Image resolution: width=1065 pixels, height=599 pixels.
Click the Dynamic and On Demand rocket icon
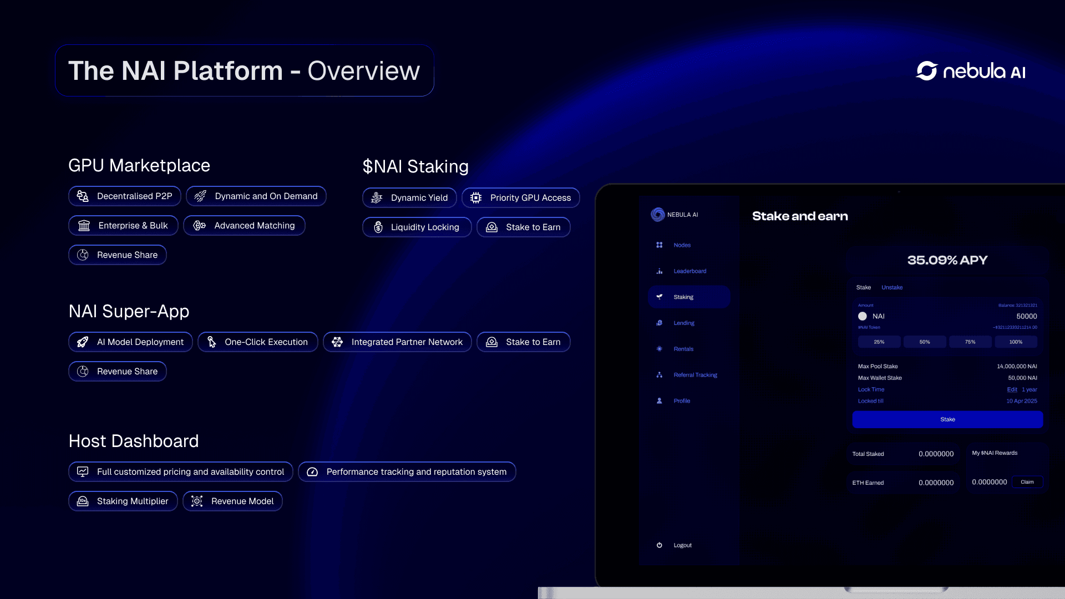pos(200,196)
